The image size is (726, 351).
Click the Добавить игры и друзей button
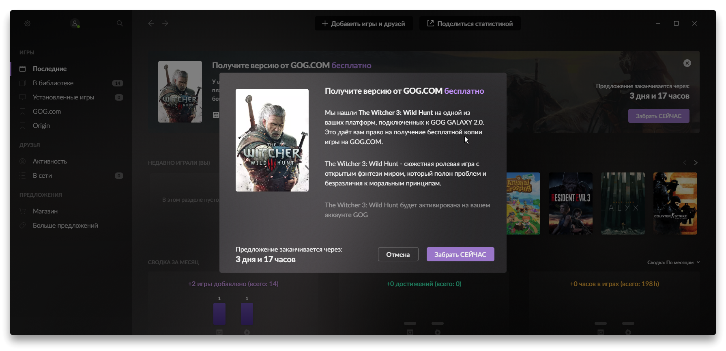point(364,24)
